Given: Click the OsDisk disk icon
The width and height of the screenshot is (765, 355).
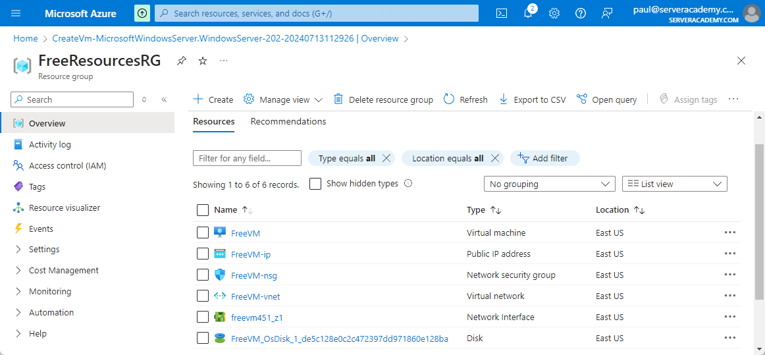Looking at the screenshot, I should coord(219,338).
